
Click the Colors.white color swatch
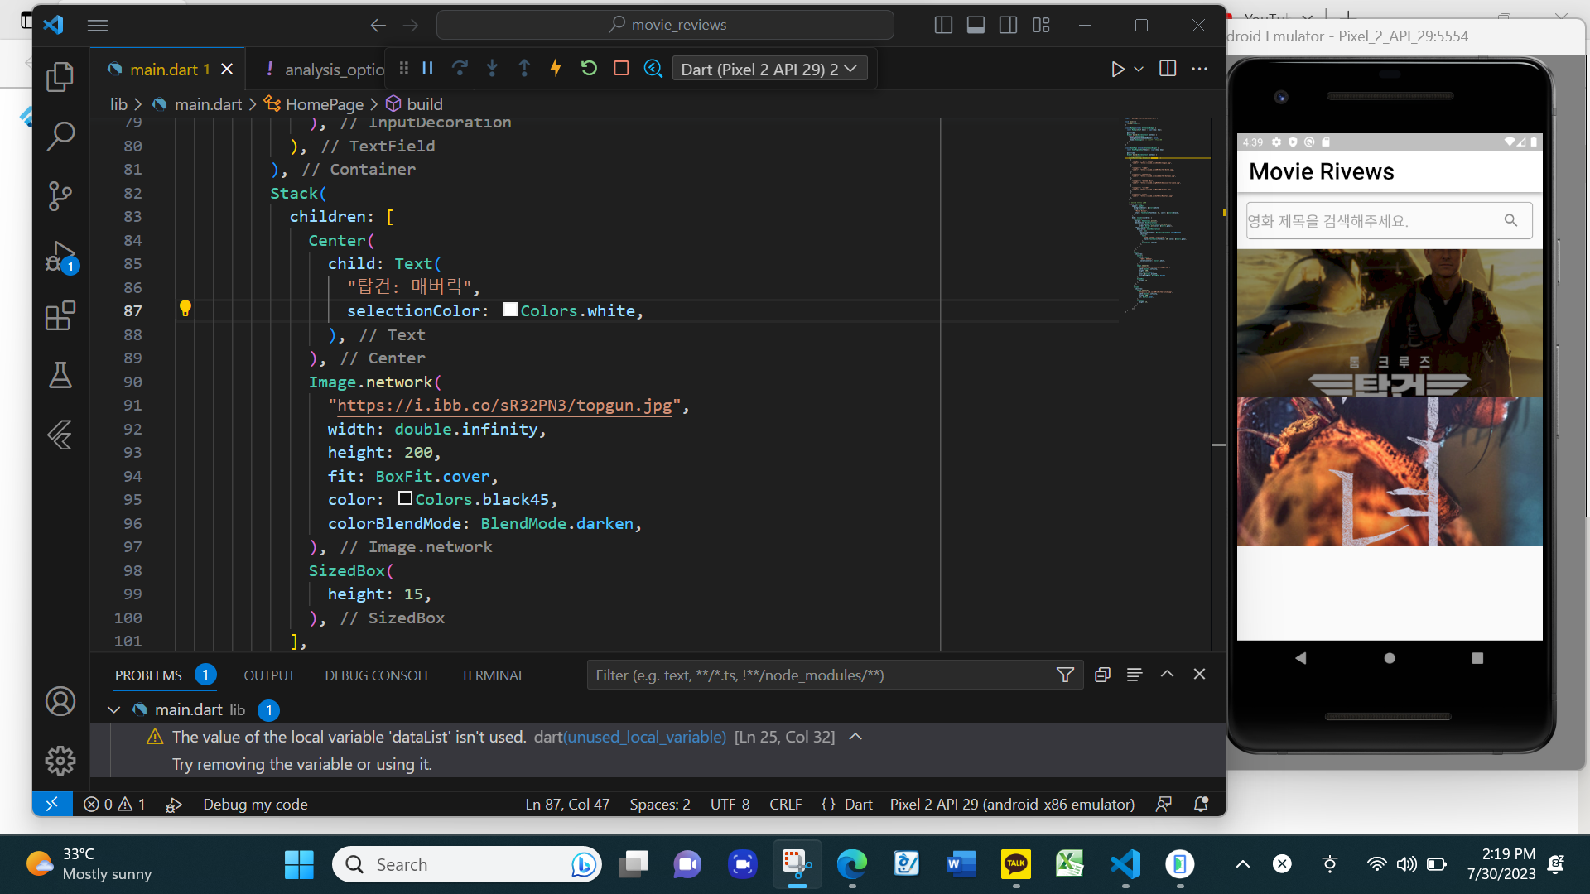[x=510, y=310]
